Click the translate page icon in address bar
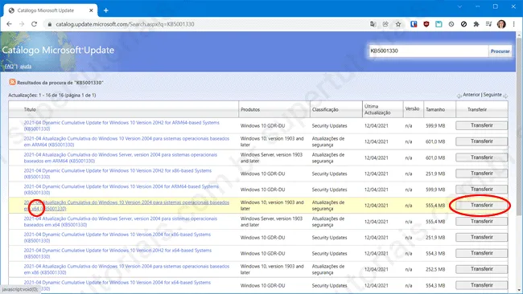This screenshot has width=523, height=294. coord(373,24)
